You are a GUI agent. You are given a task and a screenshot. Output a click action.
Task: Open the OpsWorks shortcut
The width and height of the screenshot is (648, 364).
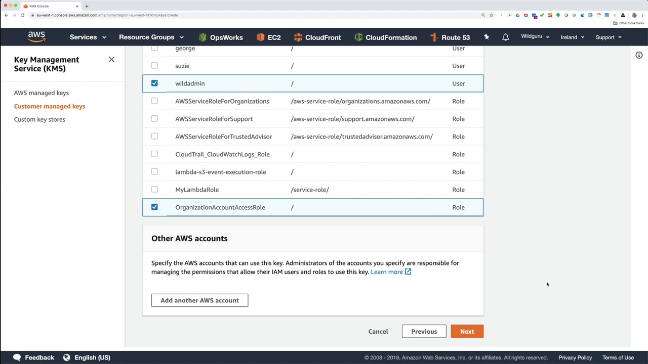(x=221, y=37)
